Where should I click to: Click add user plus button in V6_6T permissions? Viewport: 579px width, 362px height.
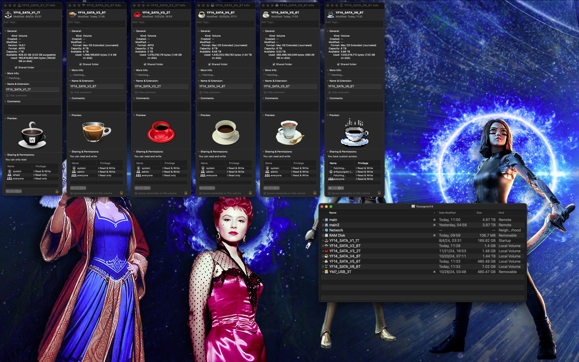click(x=330, y=188)
